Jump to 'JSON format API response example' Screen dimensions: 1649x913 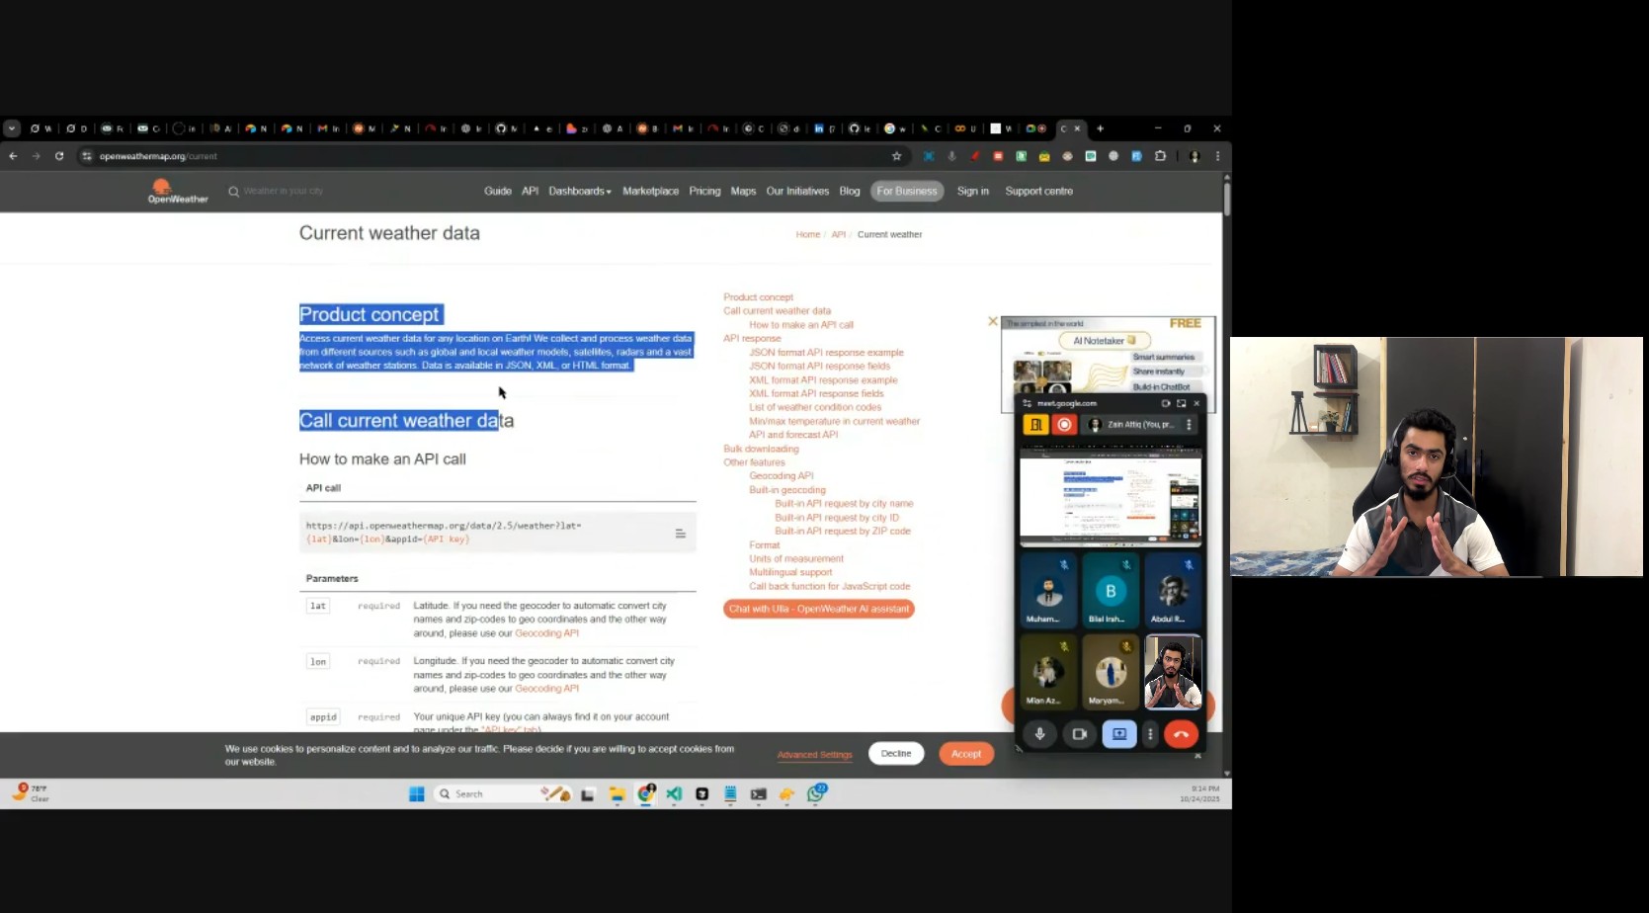826,353
